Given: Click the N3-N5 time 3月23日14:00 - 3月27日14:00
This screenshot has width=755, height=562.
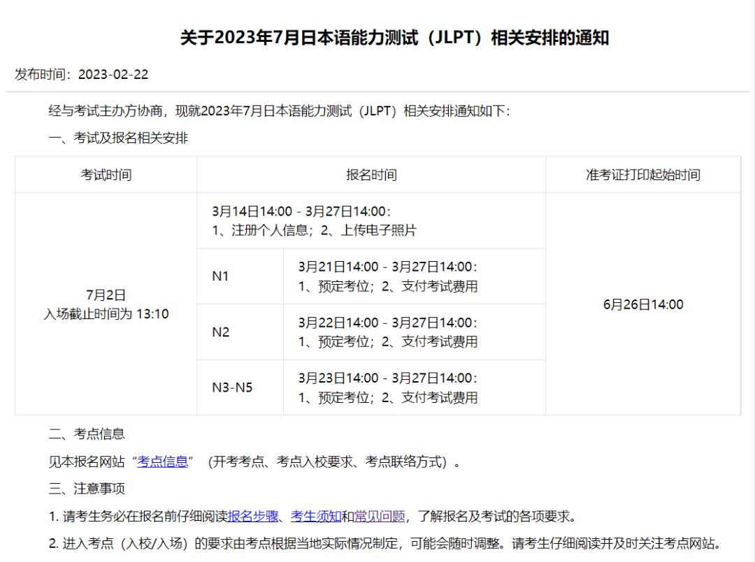Looking at the screenshot, I should 387,378.
